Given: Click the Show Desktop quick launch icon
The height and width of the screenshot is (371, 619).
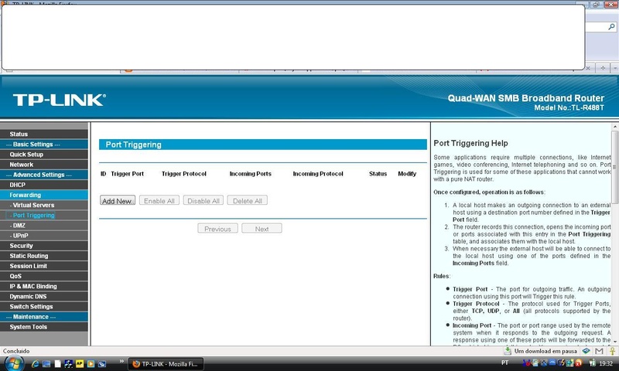Looking at the screenshot, I should click(46, 363).
